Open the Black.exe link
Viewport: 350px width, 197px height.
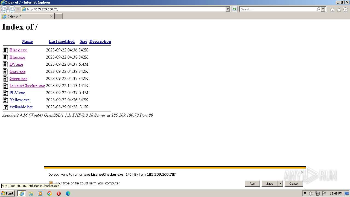point(18,50)
